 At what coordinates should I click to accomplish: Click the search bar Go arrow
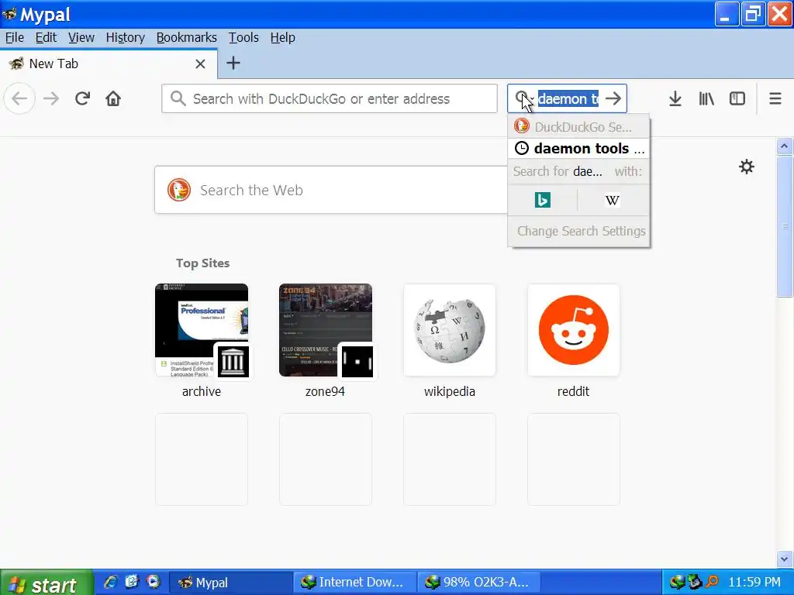(x=613, y=98)
